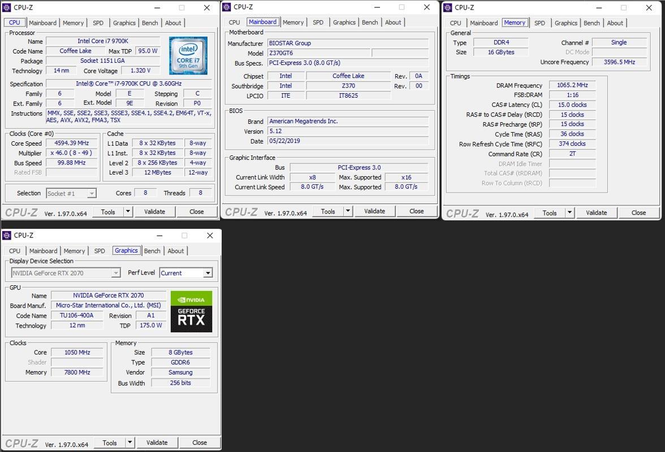Select CPU tab in Memory timings window
The height and width of the screenshot is (452, 665).
click(456, 23)
